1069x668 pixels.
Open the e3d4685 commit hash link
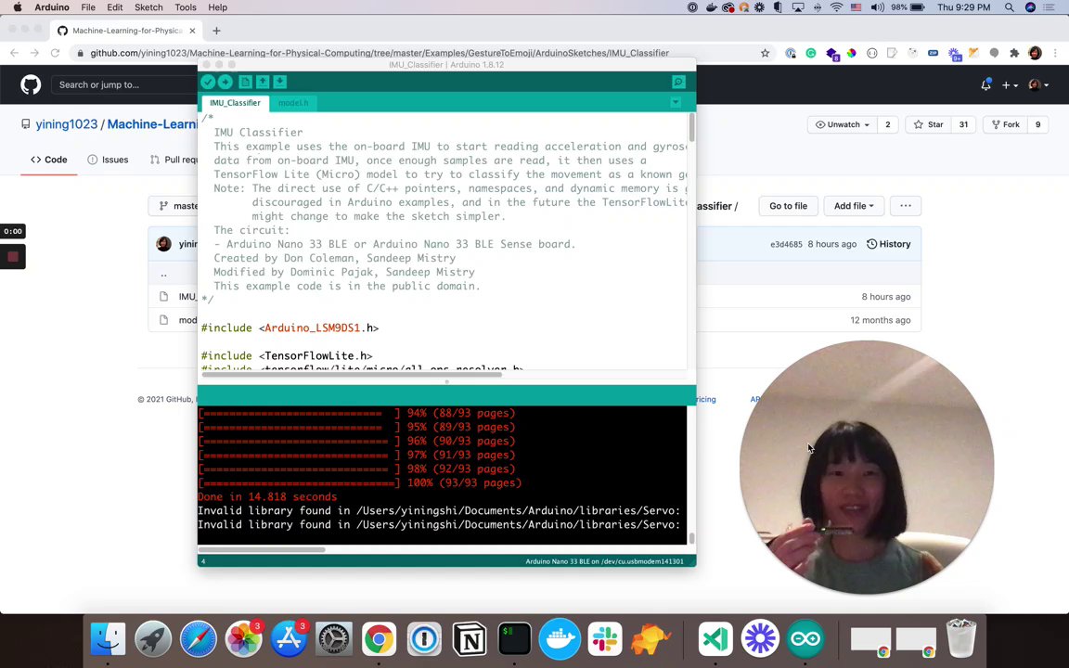point(786,244)
